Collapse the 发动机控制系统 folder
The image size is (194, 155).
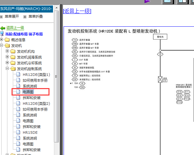(7, 68)
